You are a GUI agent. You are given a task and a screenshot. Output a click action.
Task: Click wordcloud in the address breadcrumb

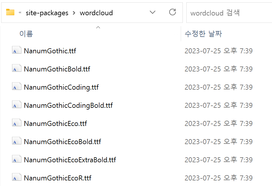click(96, 13)
